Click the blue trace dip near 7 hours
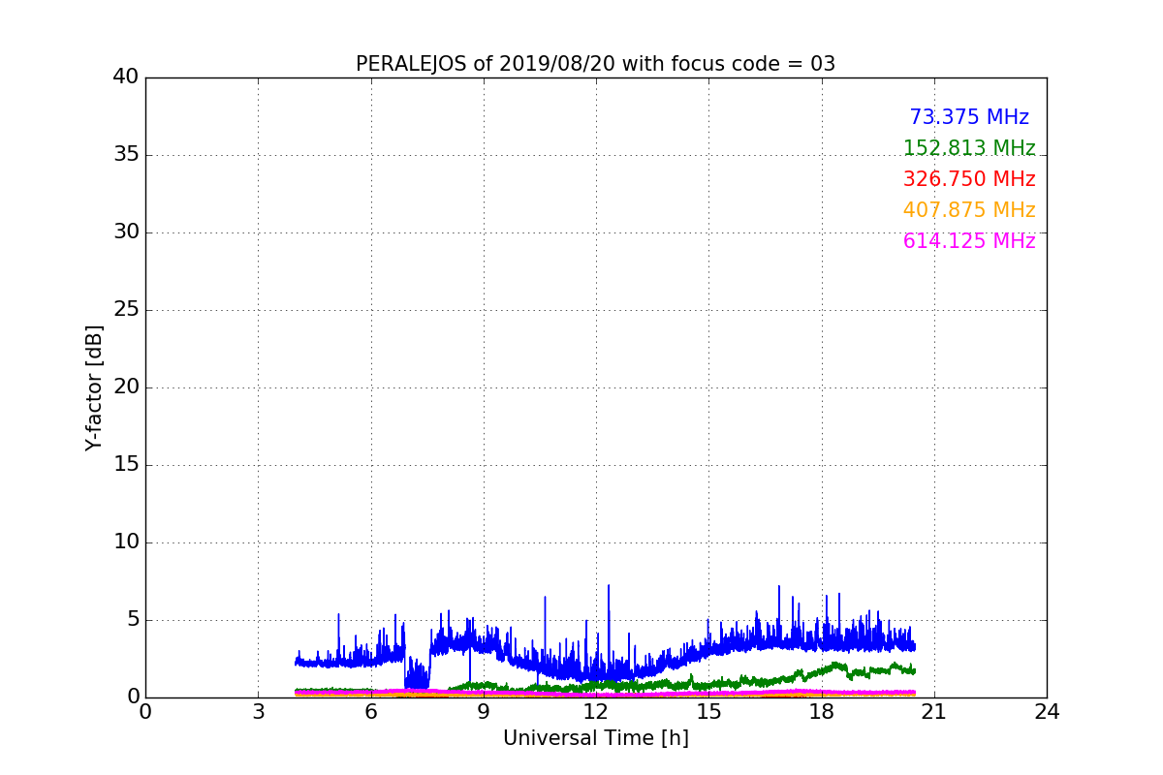This screenshot has width=1163, height=775. click(x=417, y=673)
